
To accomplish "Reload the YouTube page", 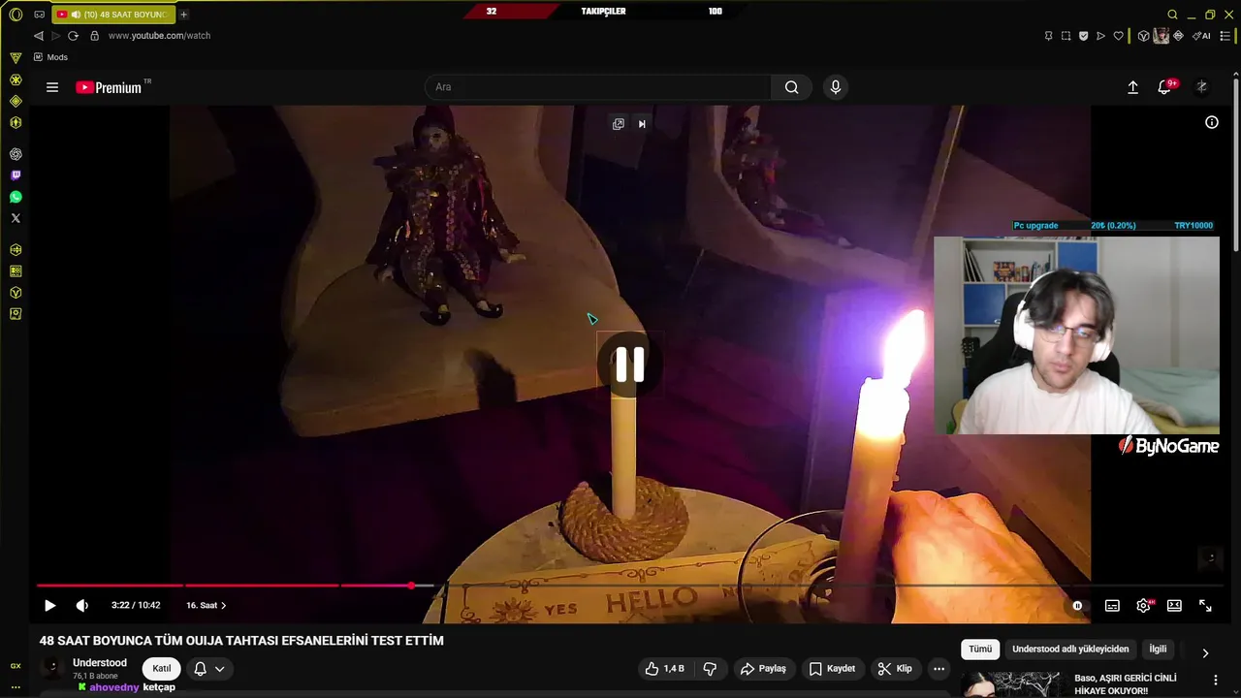I will pos(73,36).
